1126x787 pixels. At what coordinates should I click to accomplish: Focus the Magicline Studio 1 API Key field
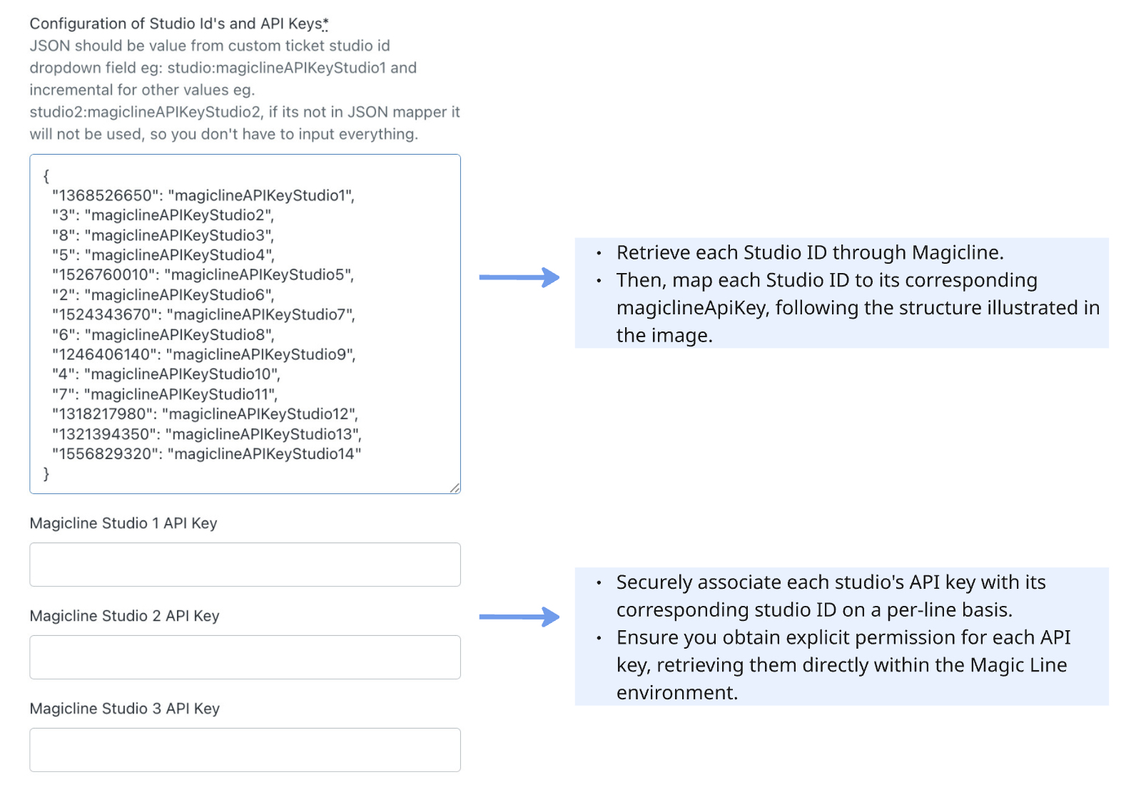click(245, 565)
